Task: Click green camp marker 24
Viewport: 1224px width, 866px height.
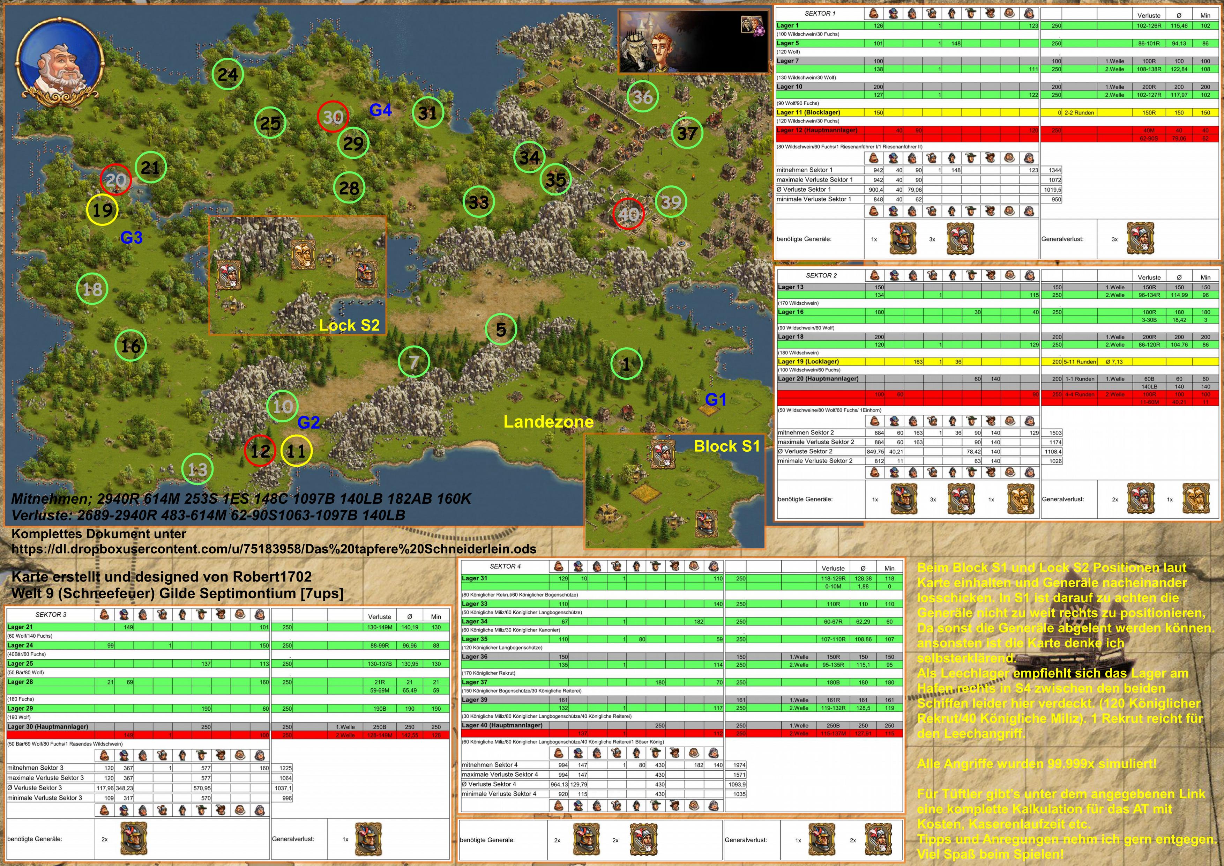Action: pyautogui.click(x=227, y=75)
